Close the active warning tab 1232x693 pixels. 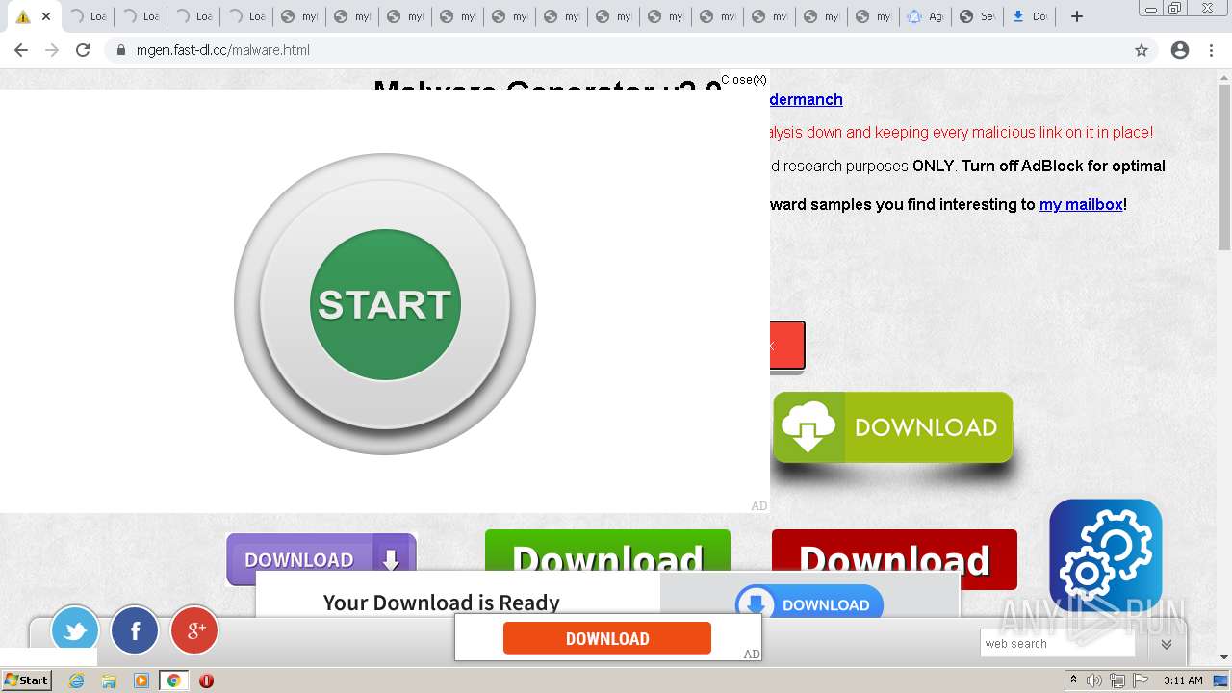tap(45, 16)
